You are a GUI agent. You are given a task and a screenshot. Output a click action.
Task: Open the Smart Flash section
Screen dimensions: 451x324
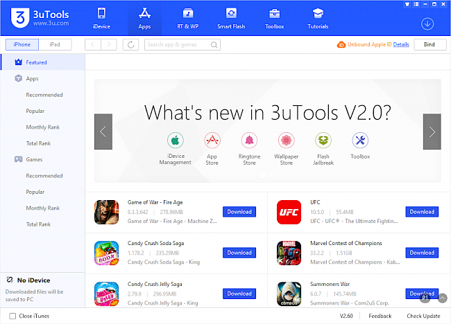pyautogui.click(x=231, y=19)
